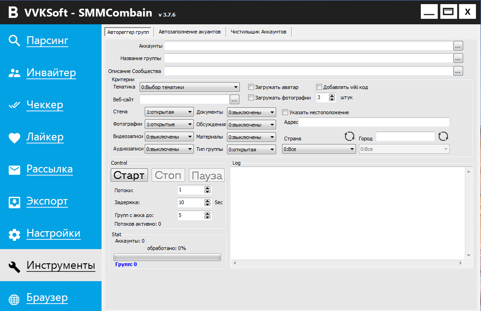The image size is (481, 311).
Task: Browse file for Аккаунты field
Action: 458,46
